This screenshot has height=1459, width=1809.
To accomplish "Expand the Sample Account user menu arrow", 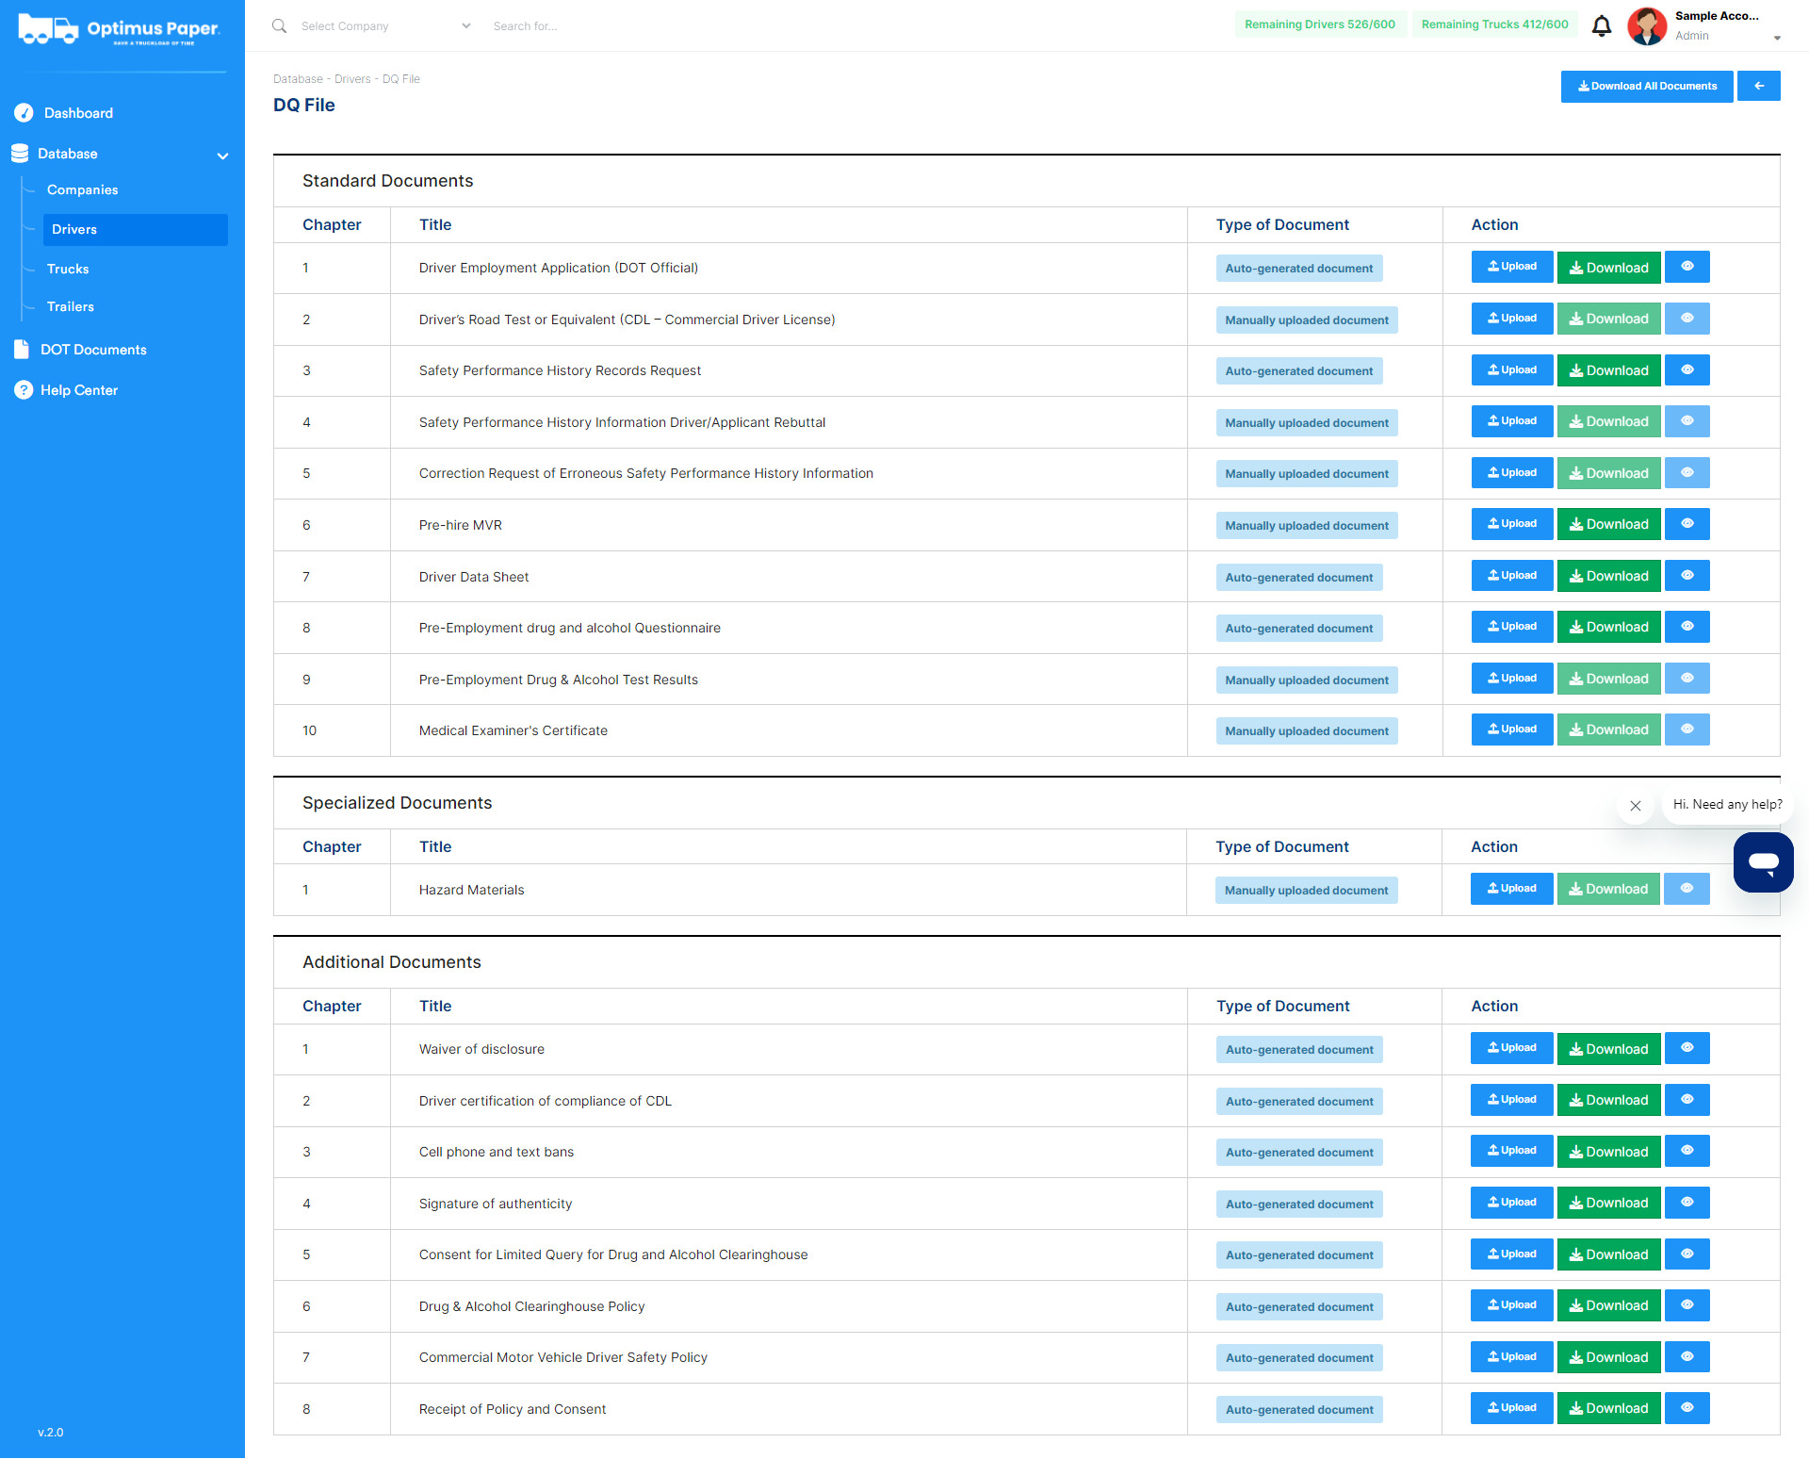I will click(1777, 39).
